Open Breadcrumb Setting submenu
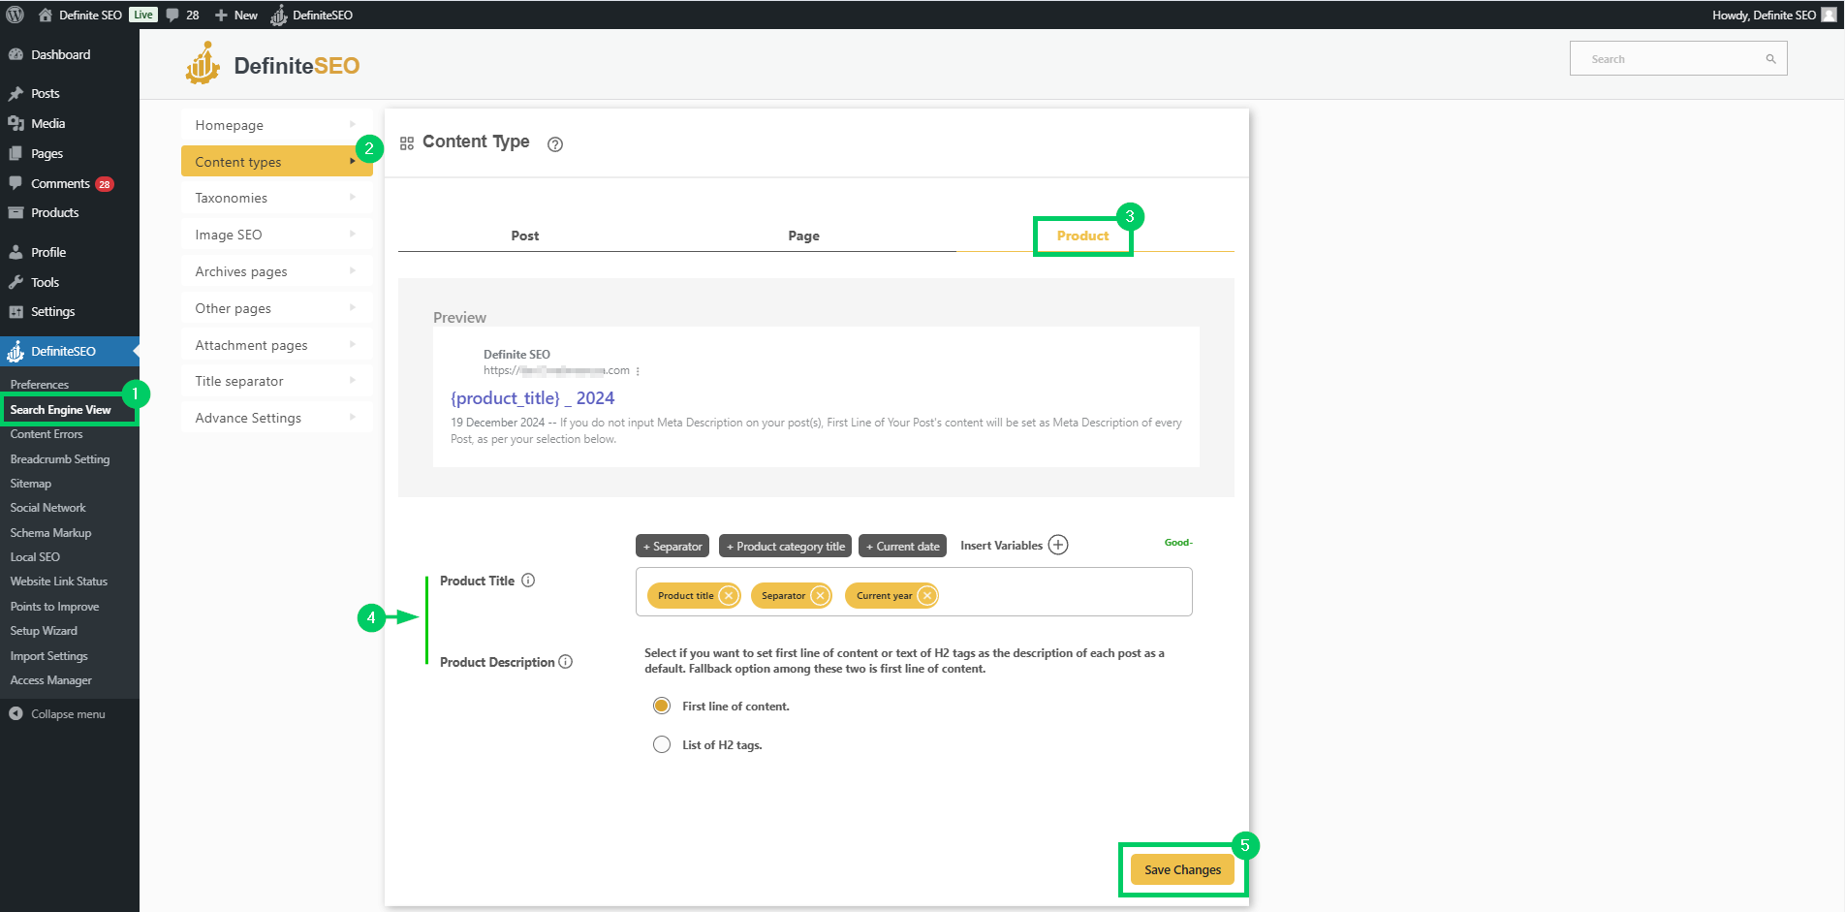The image size is (1845, 912). (60, 459)
